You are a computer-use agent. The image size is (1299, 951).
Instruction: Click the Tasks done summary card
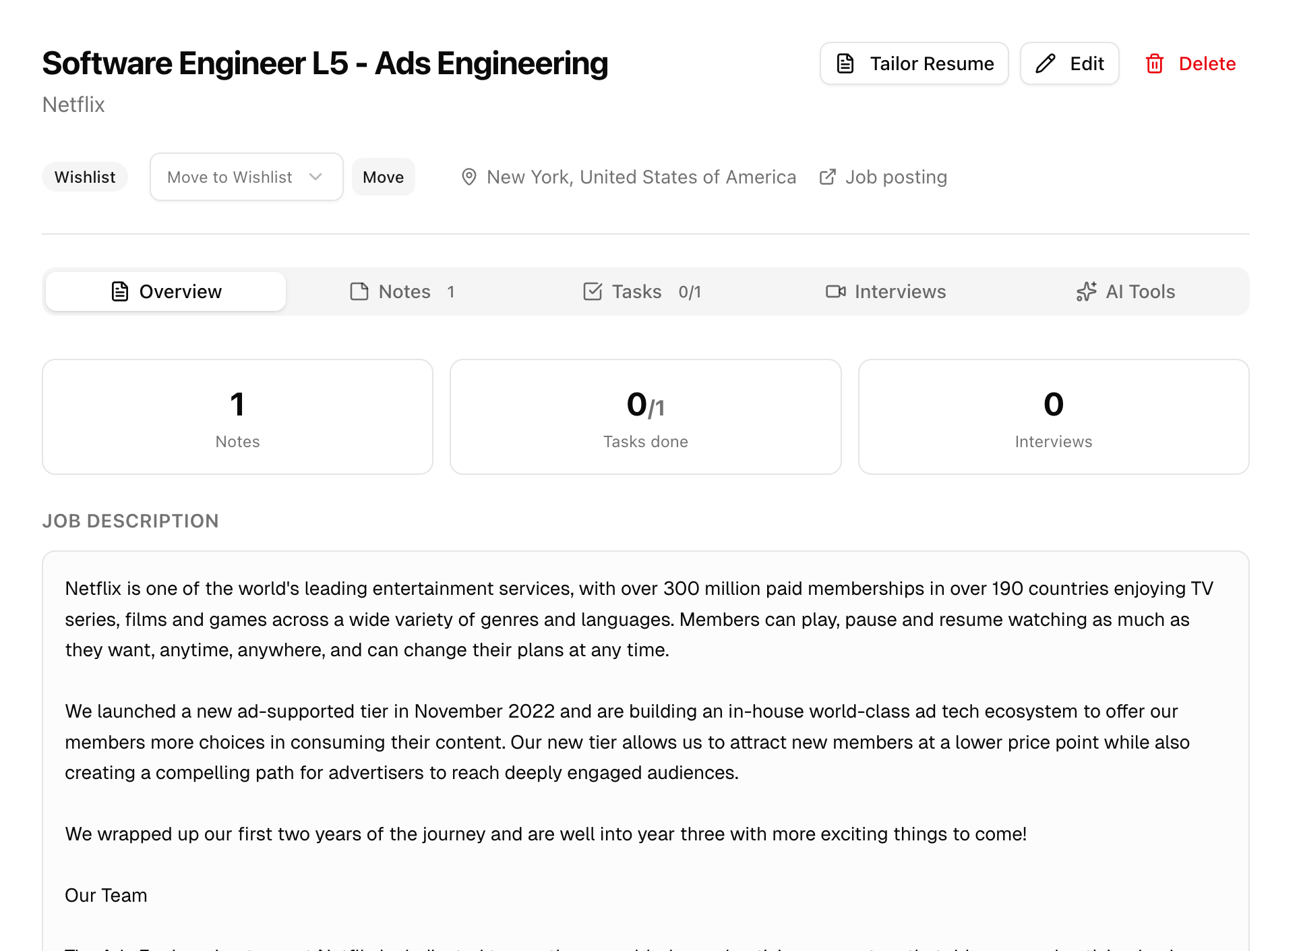click(645, 417)
